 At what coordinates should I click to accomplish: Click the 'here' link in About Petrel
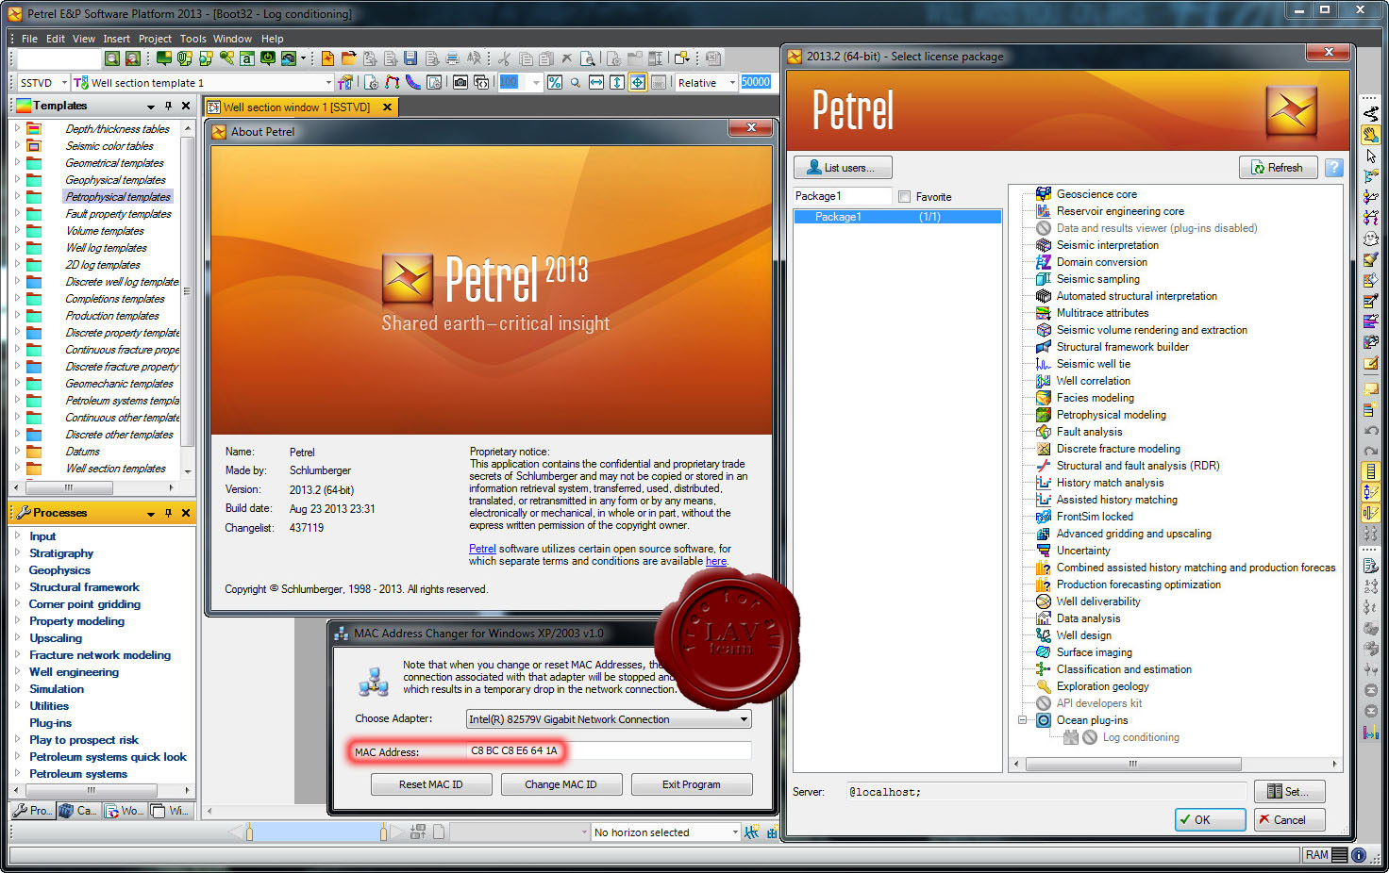point(716,561)
